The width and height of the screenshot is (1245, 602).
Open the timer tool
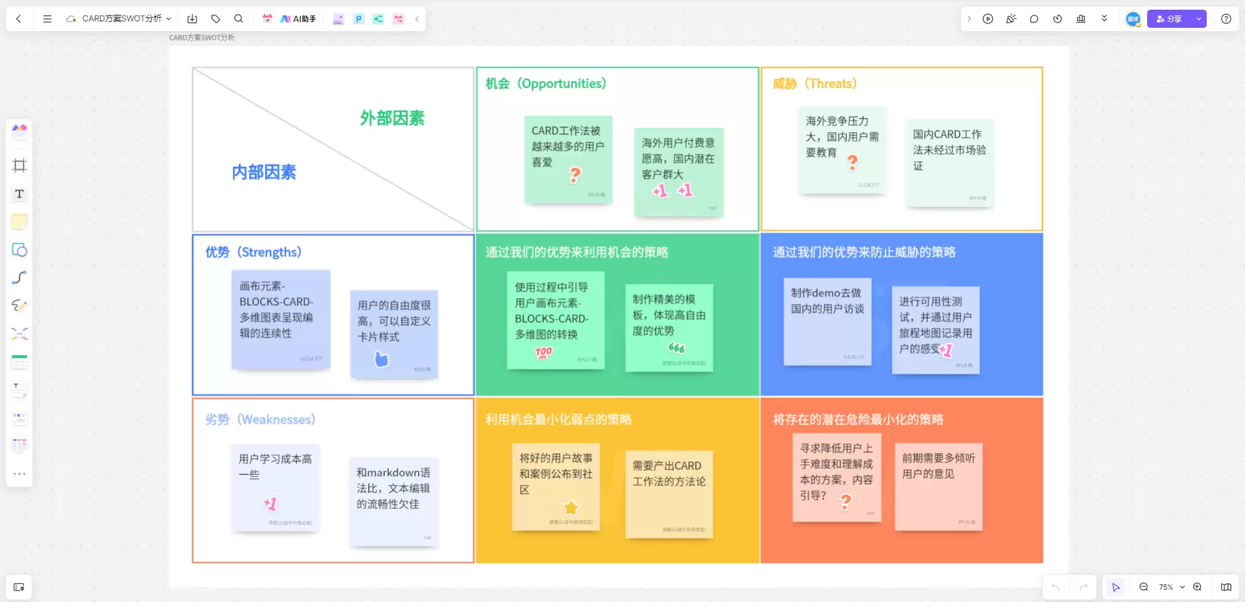click(1058, 19)
